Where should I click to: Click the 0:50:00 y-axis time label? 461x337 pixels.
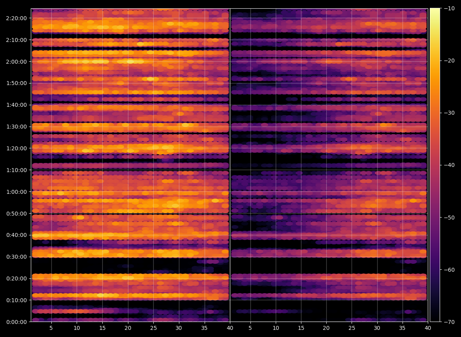tap(16, 213)
